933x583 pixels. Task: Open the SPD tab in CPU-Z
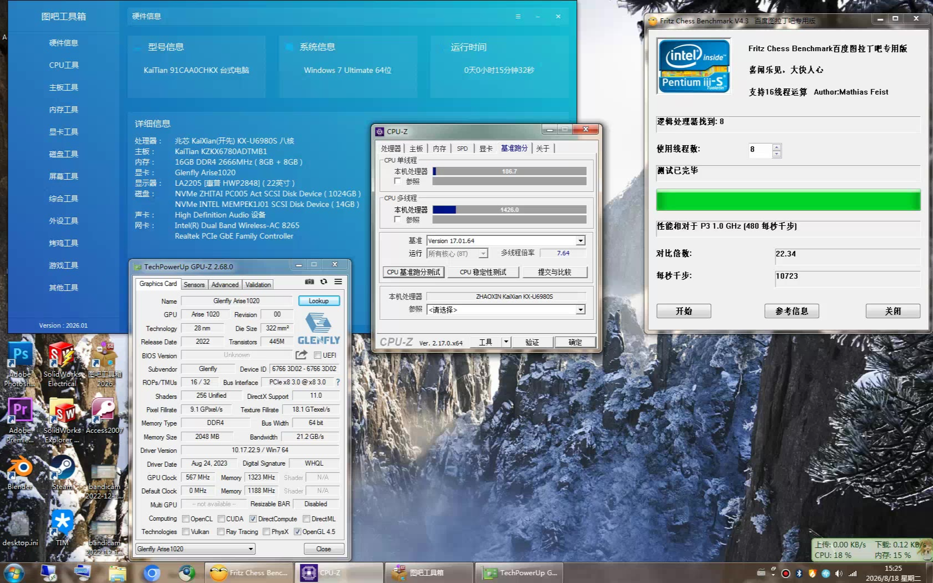tap(462, 149)
